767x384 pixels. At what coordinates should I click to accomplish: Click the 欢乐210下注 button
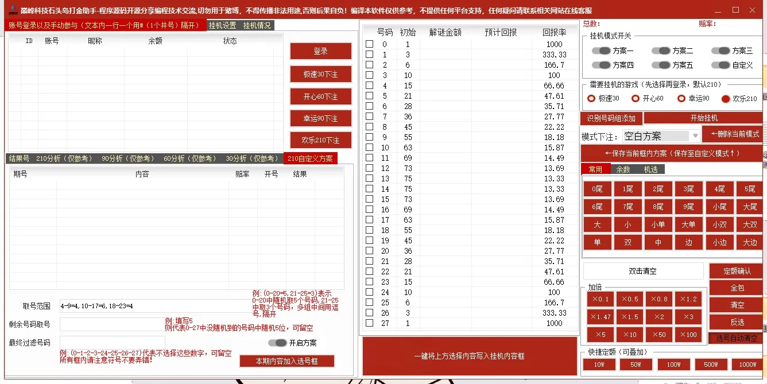[x=320, y=140]
